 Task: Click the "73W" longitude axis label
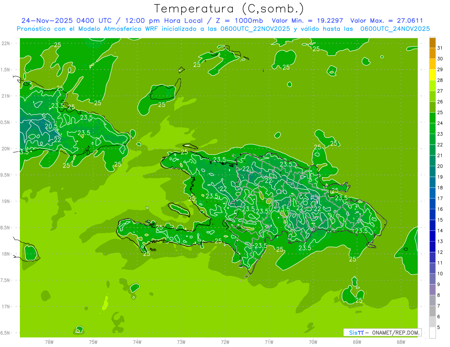(x=181, y=342)
